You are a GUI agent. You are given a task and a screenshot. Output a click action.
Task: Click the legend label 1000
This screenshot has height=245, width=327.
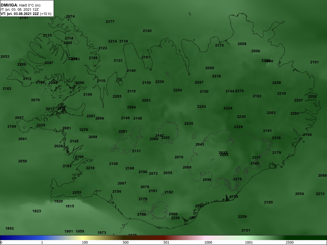click(x=208, y=242)
